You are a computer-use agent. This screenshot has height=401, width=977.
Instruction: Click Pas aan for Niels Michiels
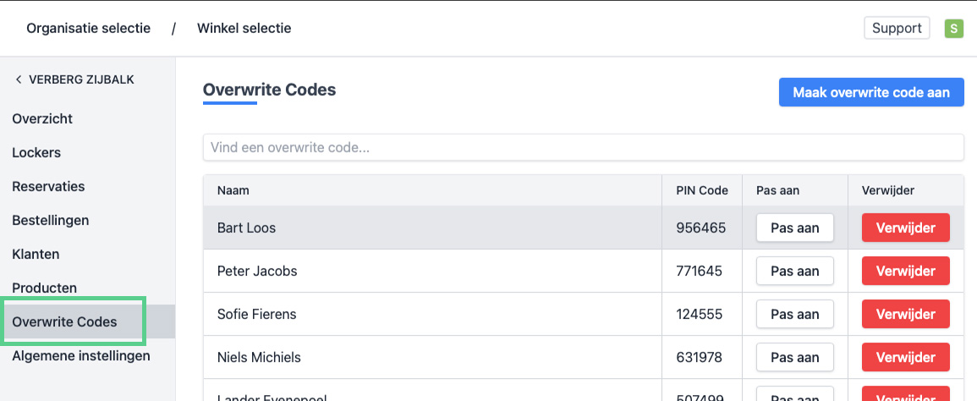click(x=795, y=357)
